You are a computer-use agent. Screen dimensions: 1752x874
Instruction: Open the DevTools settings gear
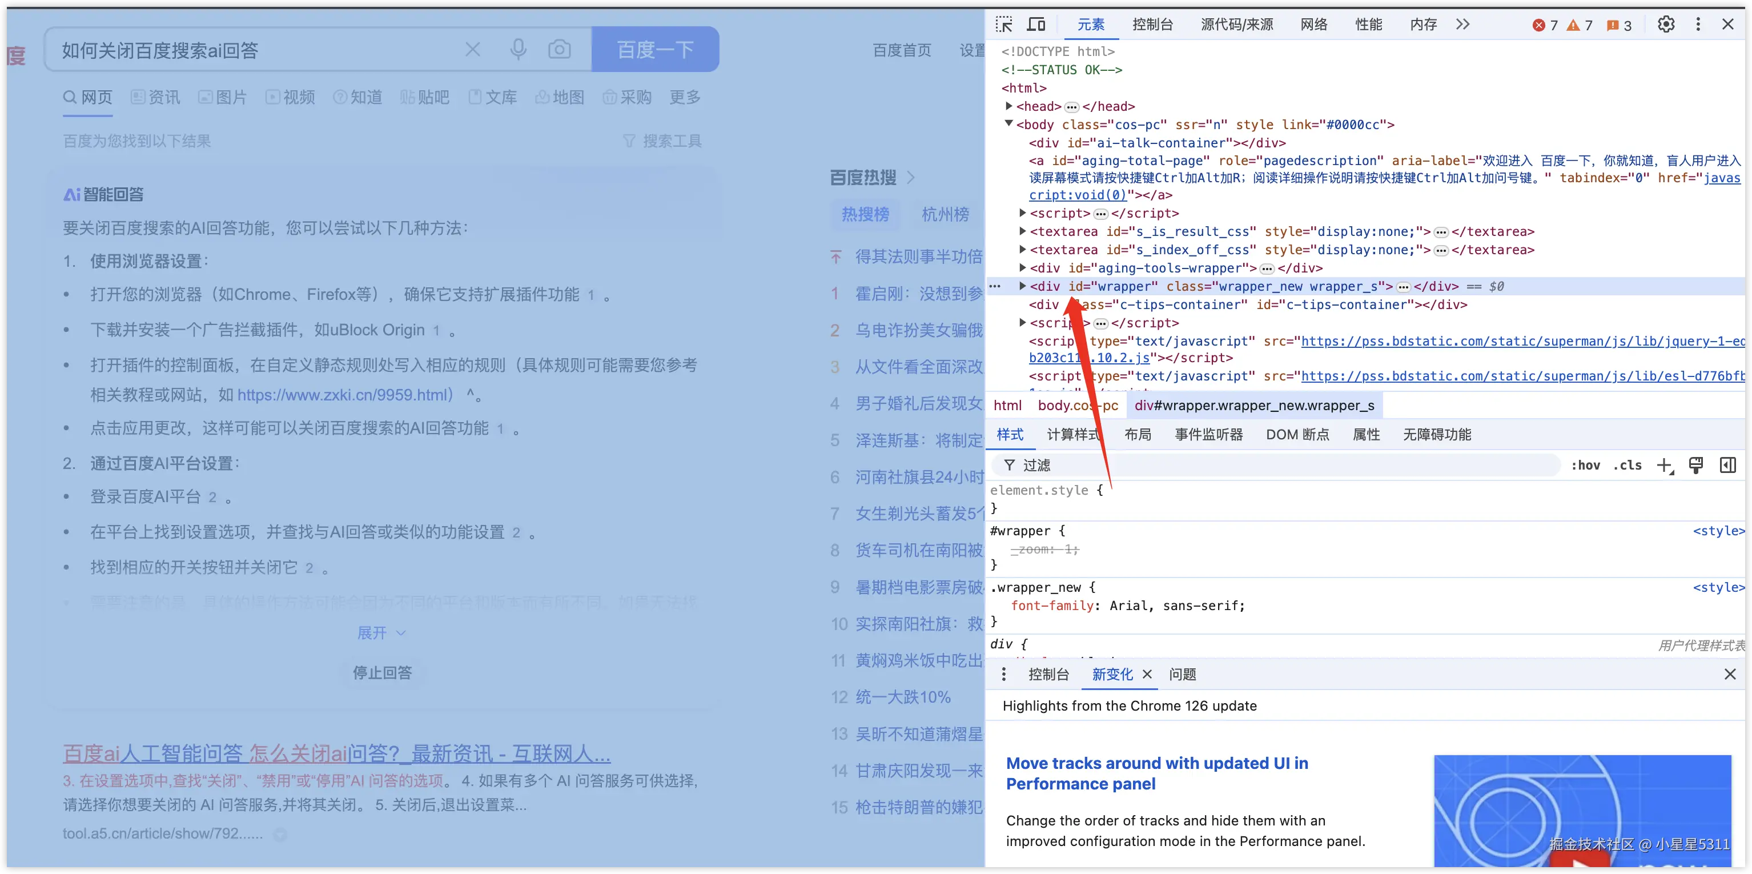pyautogui.click(x=1666, y=25)
